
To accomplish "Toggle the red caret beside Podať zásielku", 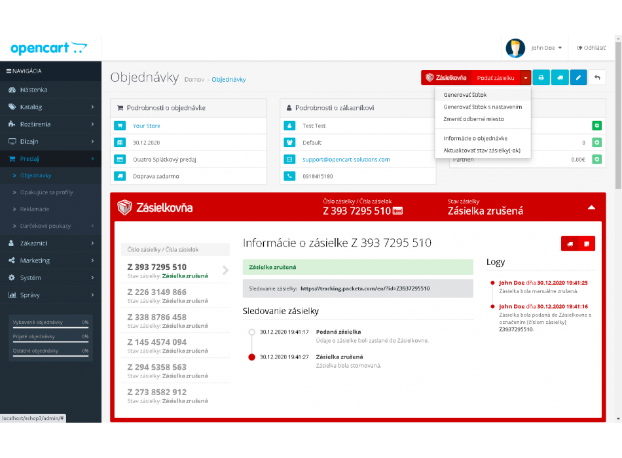I will [x=525, y=78].
